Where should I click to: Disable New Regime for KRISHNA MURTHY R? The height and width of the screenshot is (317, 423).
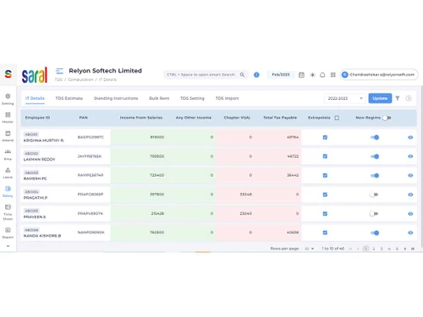(375, 137)
